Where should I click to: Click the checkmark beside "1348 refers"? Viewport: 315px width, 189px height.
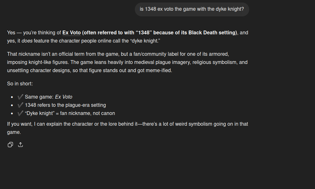tap(20, 105)
